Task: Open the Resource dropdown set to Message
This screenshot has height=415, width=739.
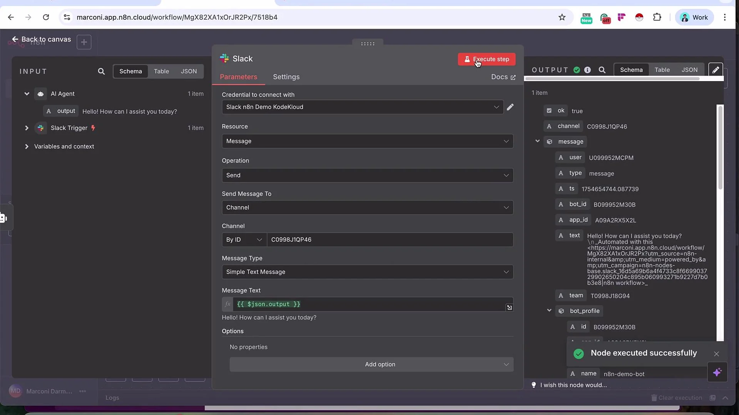Action: click(x=368, y=141)
